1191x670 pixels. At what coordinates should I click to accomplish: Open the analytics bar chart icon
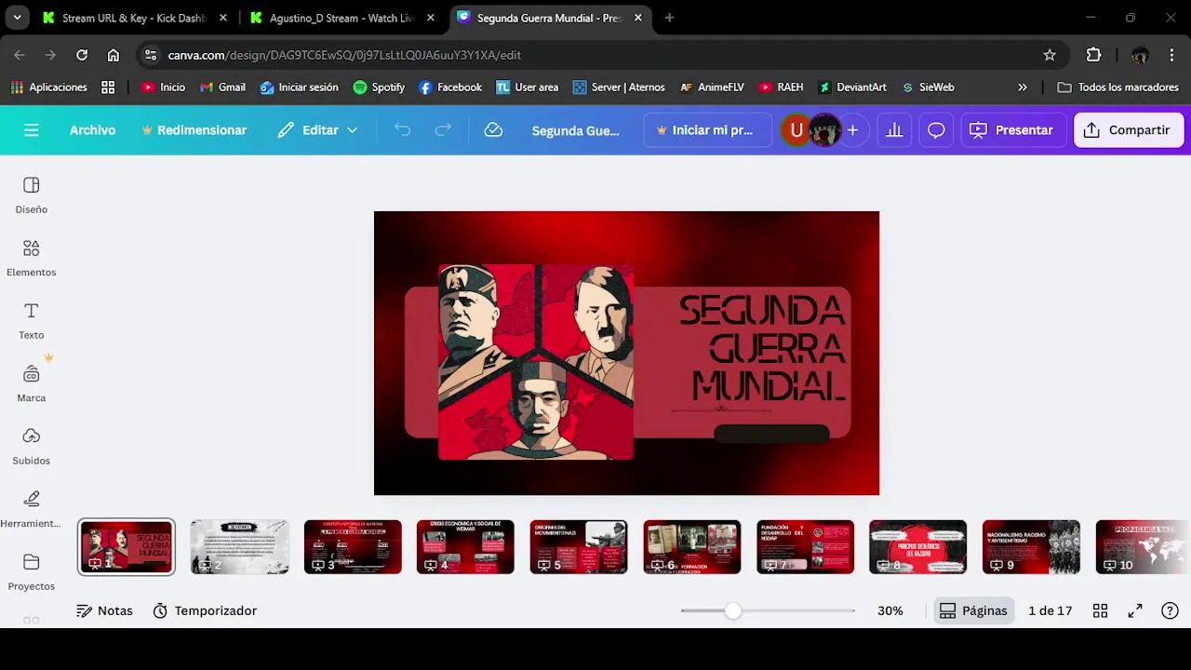click(x=894, y=130)
